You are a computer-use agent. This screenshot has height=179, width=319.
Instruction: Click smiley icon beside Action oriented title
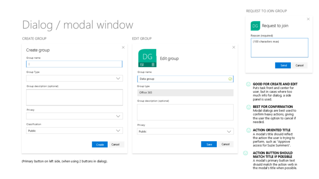[x=248, y=130]
